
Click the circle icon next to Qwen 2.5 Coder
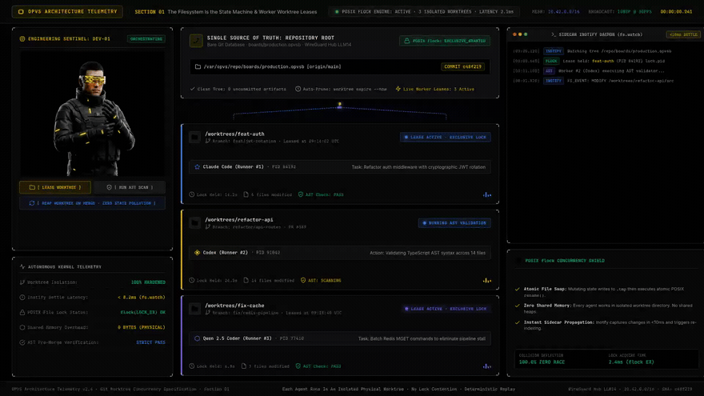coord(197,338)
